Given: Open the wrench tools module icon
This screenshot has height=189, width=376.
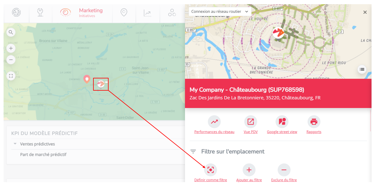Looking at the screenshot, I should [x=40, y=13].
